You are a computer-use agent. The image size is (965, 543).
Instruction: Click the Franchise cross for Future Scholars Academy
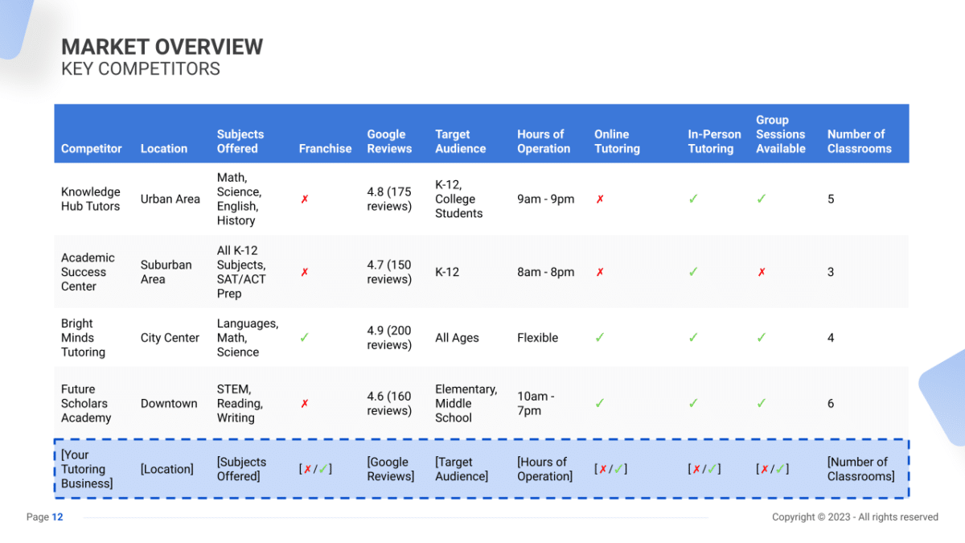(304, 404)
